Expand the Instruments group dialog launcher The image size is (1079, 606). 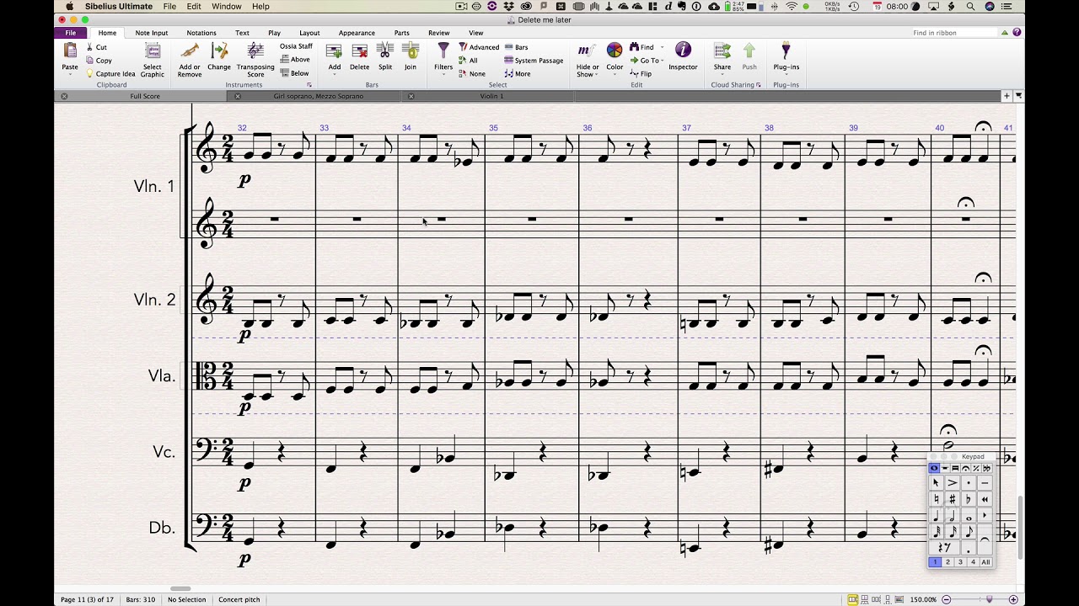309,85
